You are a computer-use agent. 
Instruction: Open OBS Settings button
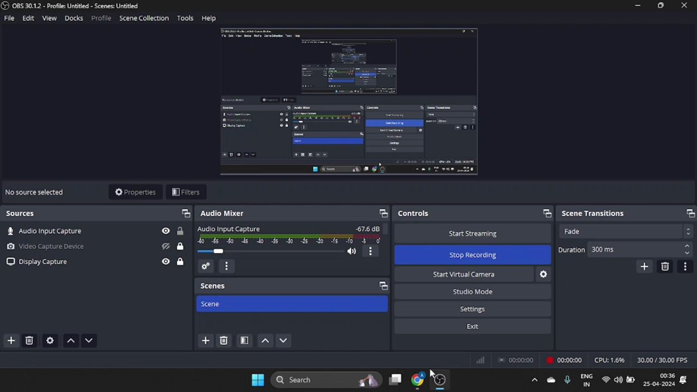point(473,309)
